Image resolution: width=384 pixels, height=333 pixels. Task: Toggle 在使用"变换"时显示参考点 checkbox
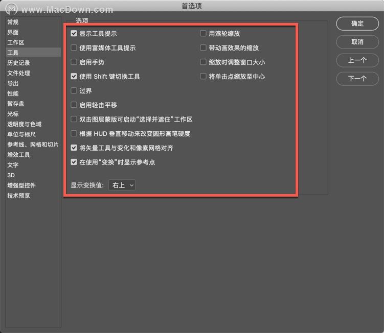(74, 162)
